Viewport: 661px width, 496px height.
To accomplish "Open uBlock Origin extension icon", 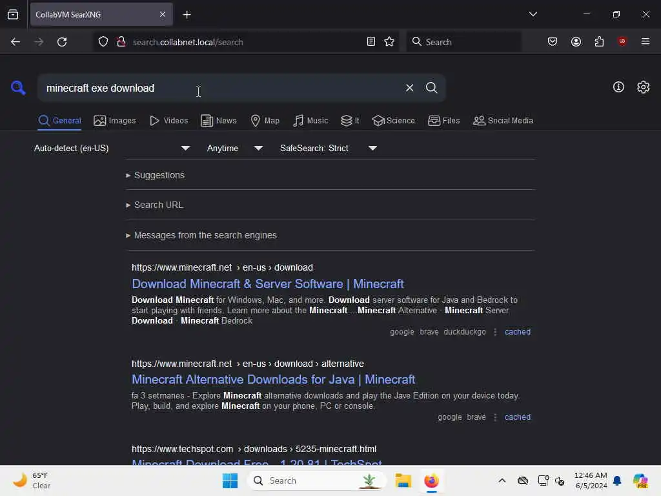I will (x=622, y=41).
